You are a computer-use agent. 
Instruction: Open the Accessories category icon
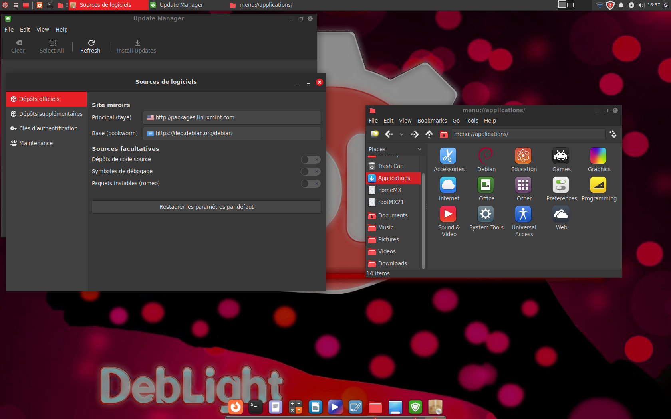(x=448, y=156)
